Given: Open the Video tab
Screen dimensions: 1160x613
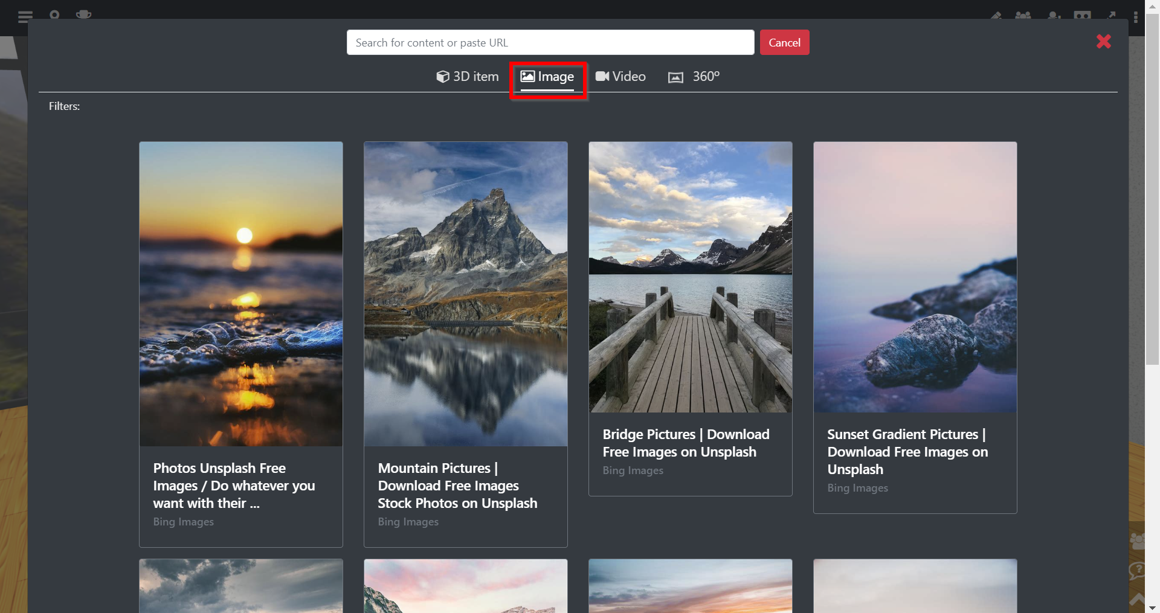Looking at the screenshot, I should (620, 77).
